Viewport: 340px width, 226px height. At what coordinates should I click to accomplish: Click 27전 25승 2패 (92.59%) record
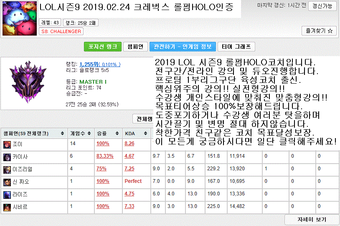pyautogui.click(x=92, y=105)
